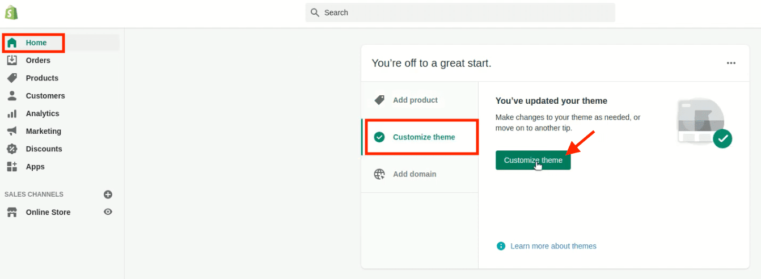
Task: Open Discounts badge icon
Action: [12, 149]
